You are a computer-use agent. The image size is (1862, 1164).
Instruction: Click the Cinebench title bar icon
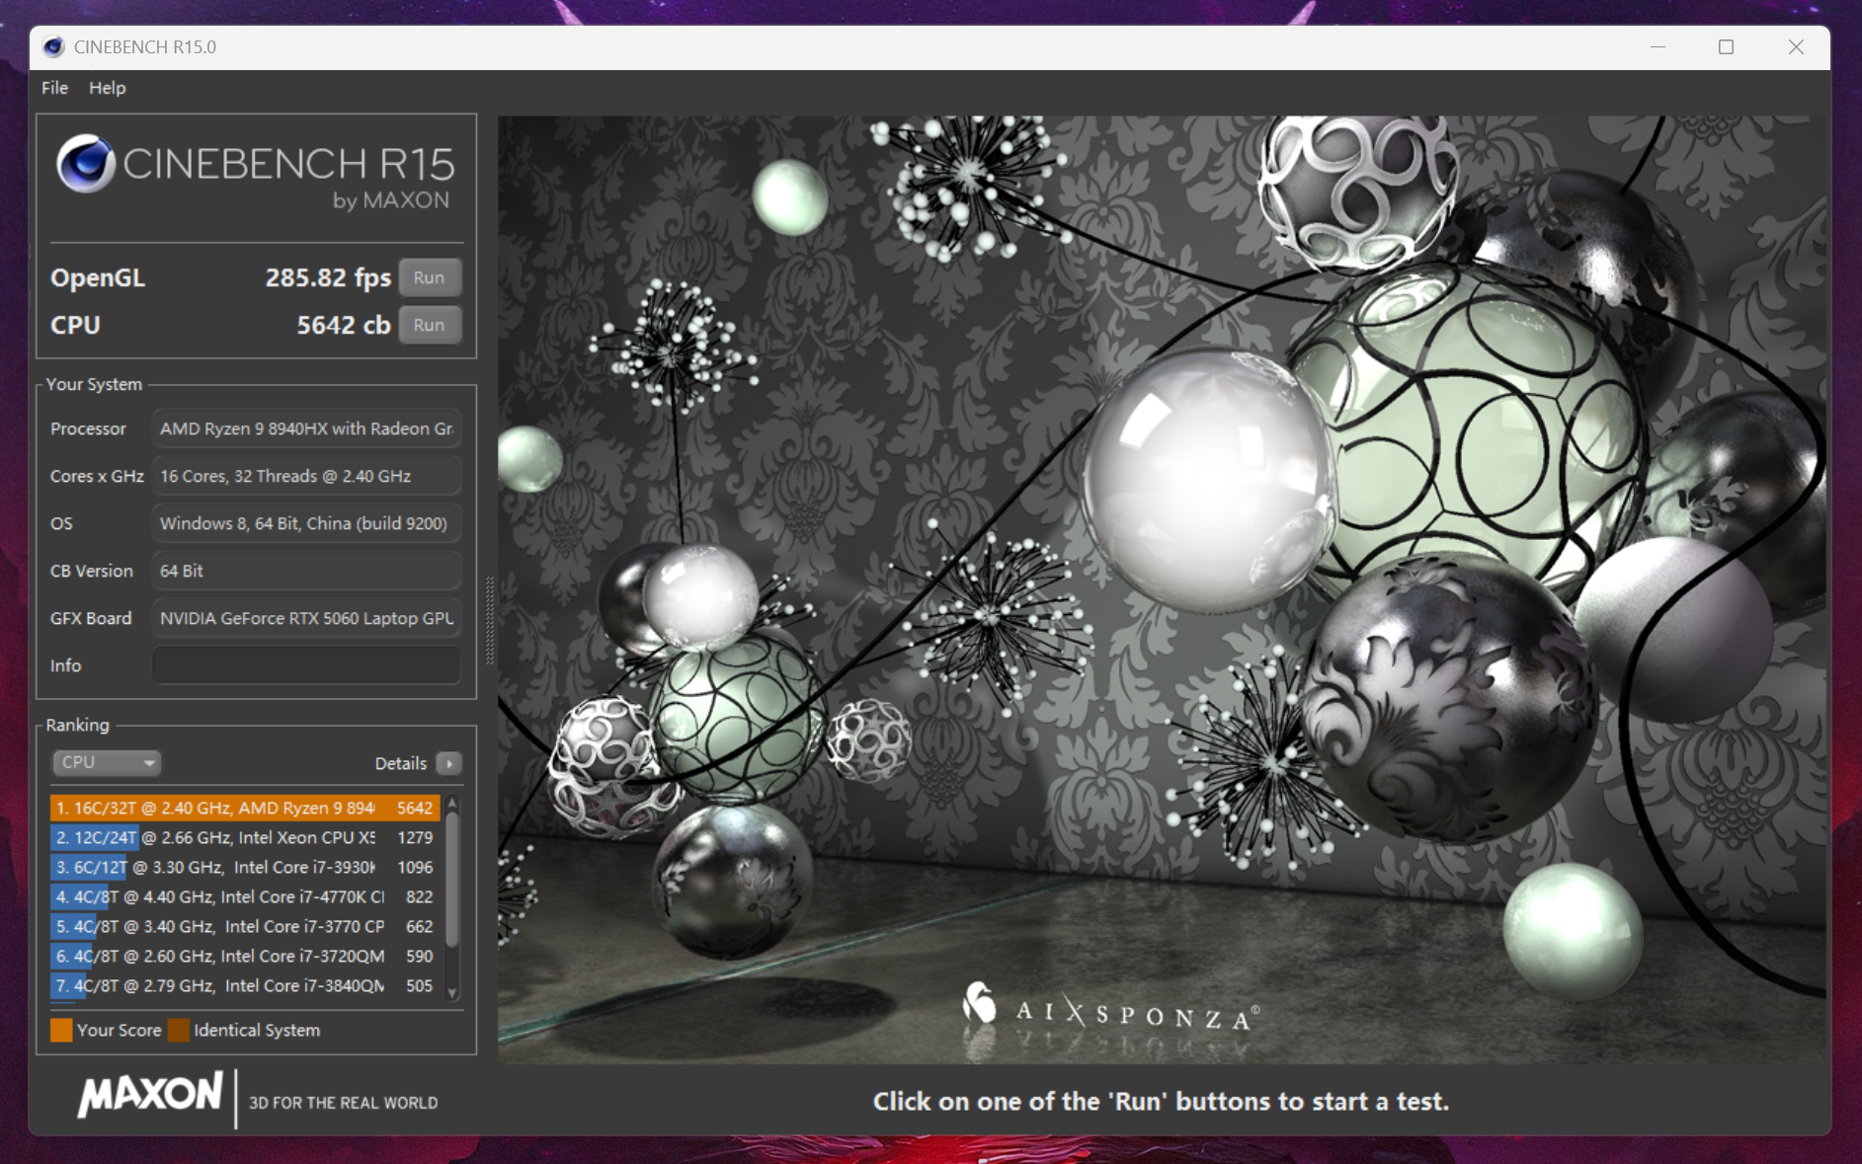pos(54,46)
